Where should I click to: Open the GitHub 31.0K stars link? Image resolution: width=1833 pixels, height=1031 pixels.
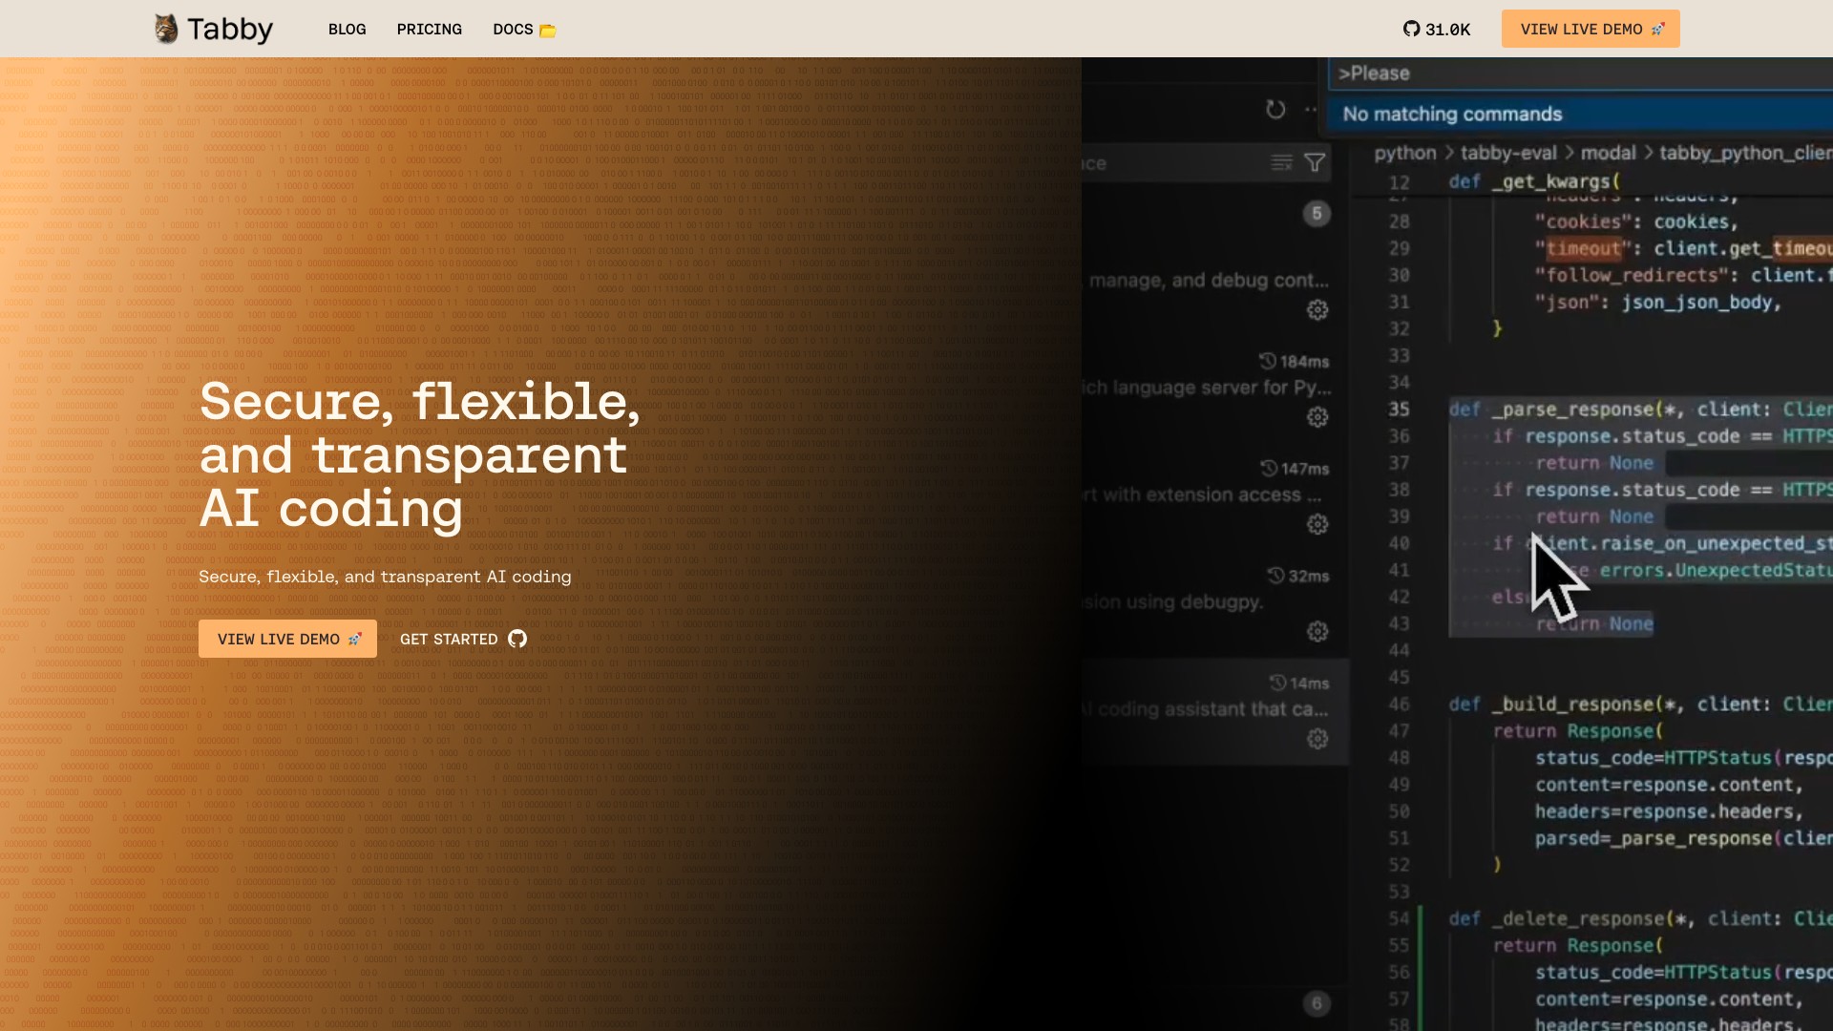(1436, 30)
